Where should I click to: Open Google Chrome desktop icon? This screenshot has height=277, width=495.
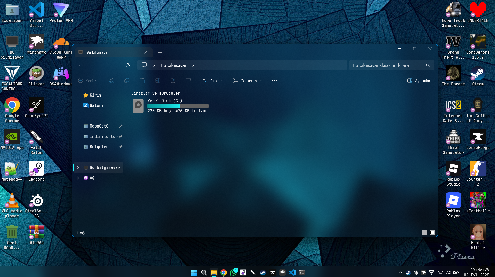click(12, 110)
